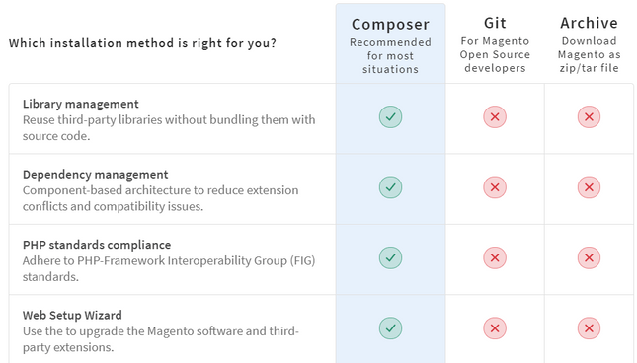Click Git cross icon for PHP standards compliance

tap(495, 258)
